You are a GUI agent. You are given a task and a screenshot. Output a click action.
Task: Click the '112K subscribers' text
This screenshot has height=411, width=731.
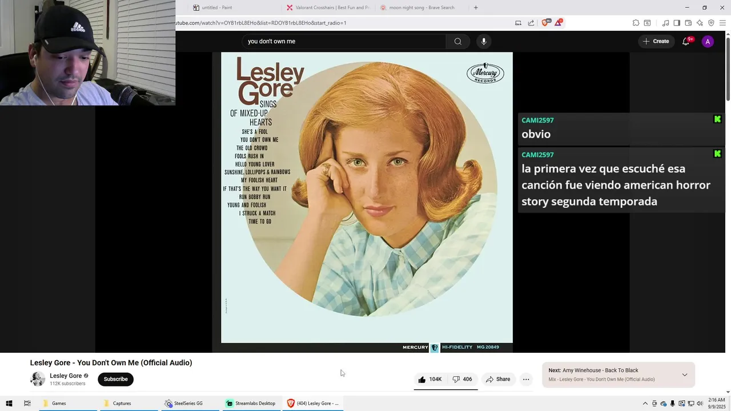(x=67, y=384)
